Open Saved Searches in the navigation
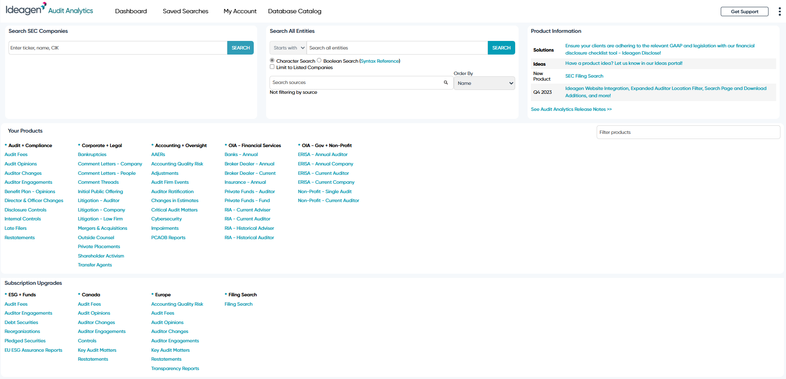The width and height of the screenshot is (786, 379). [186, 11]
